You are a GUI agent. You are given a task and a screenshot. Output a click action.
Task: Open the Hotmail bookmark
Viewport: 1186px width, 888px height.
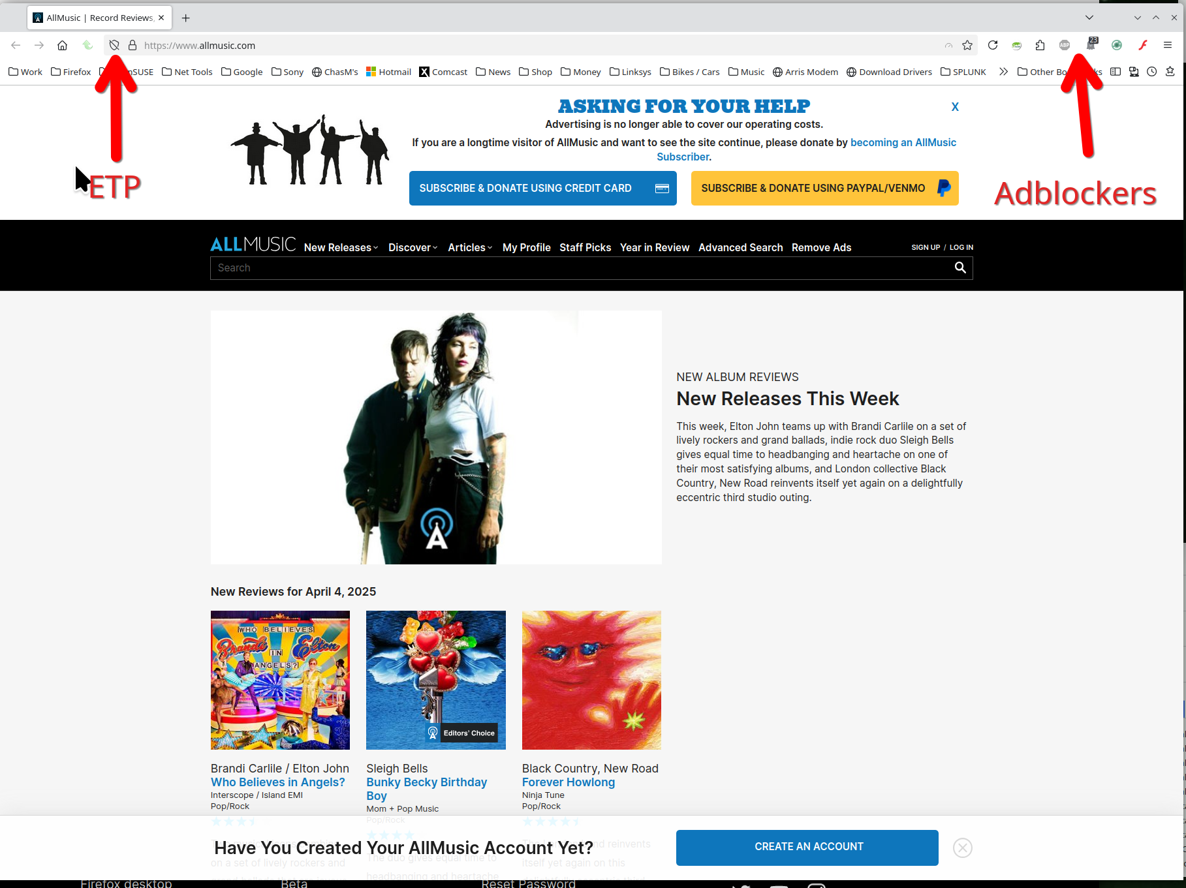(x=389, y=72)
